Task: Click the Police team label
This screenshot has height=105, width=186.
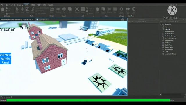Action: coord(24,28)
